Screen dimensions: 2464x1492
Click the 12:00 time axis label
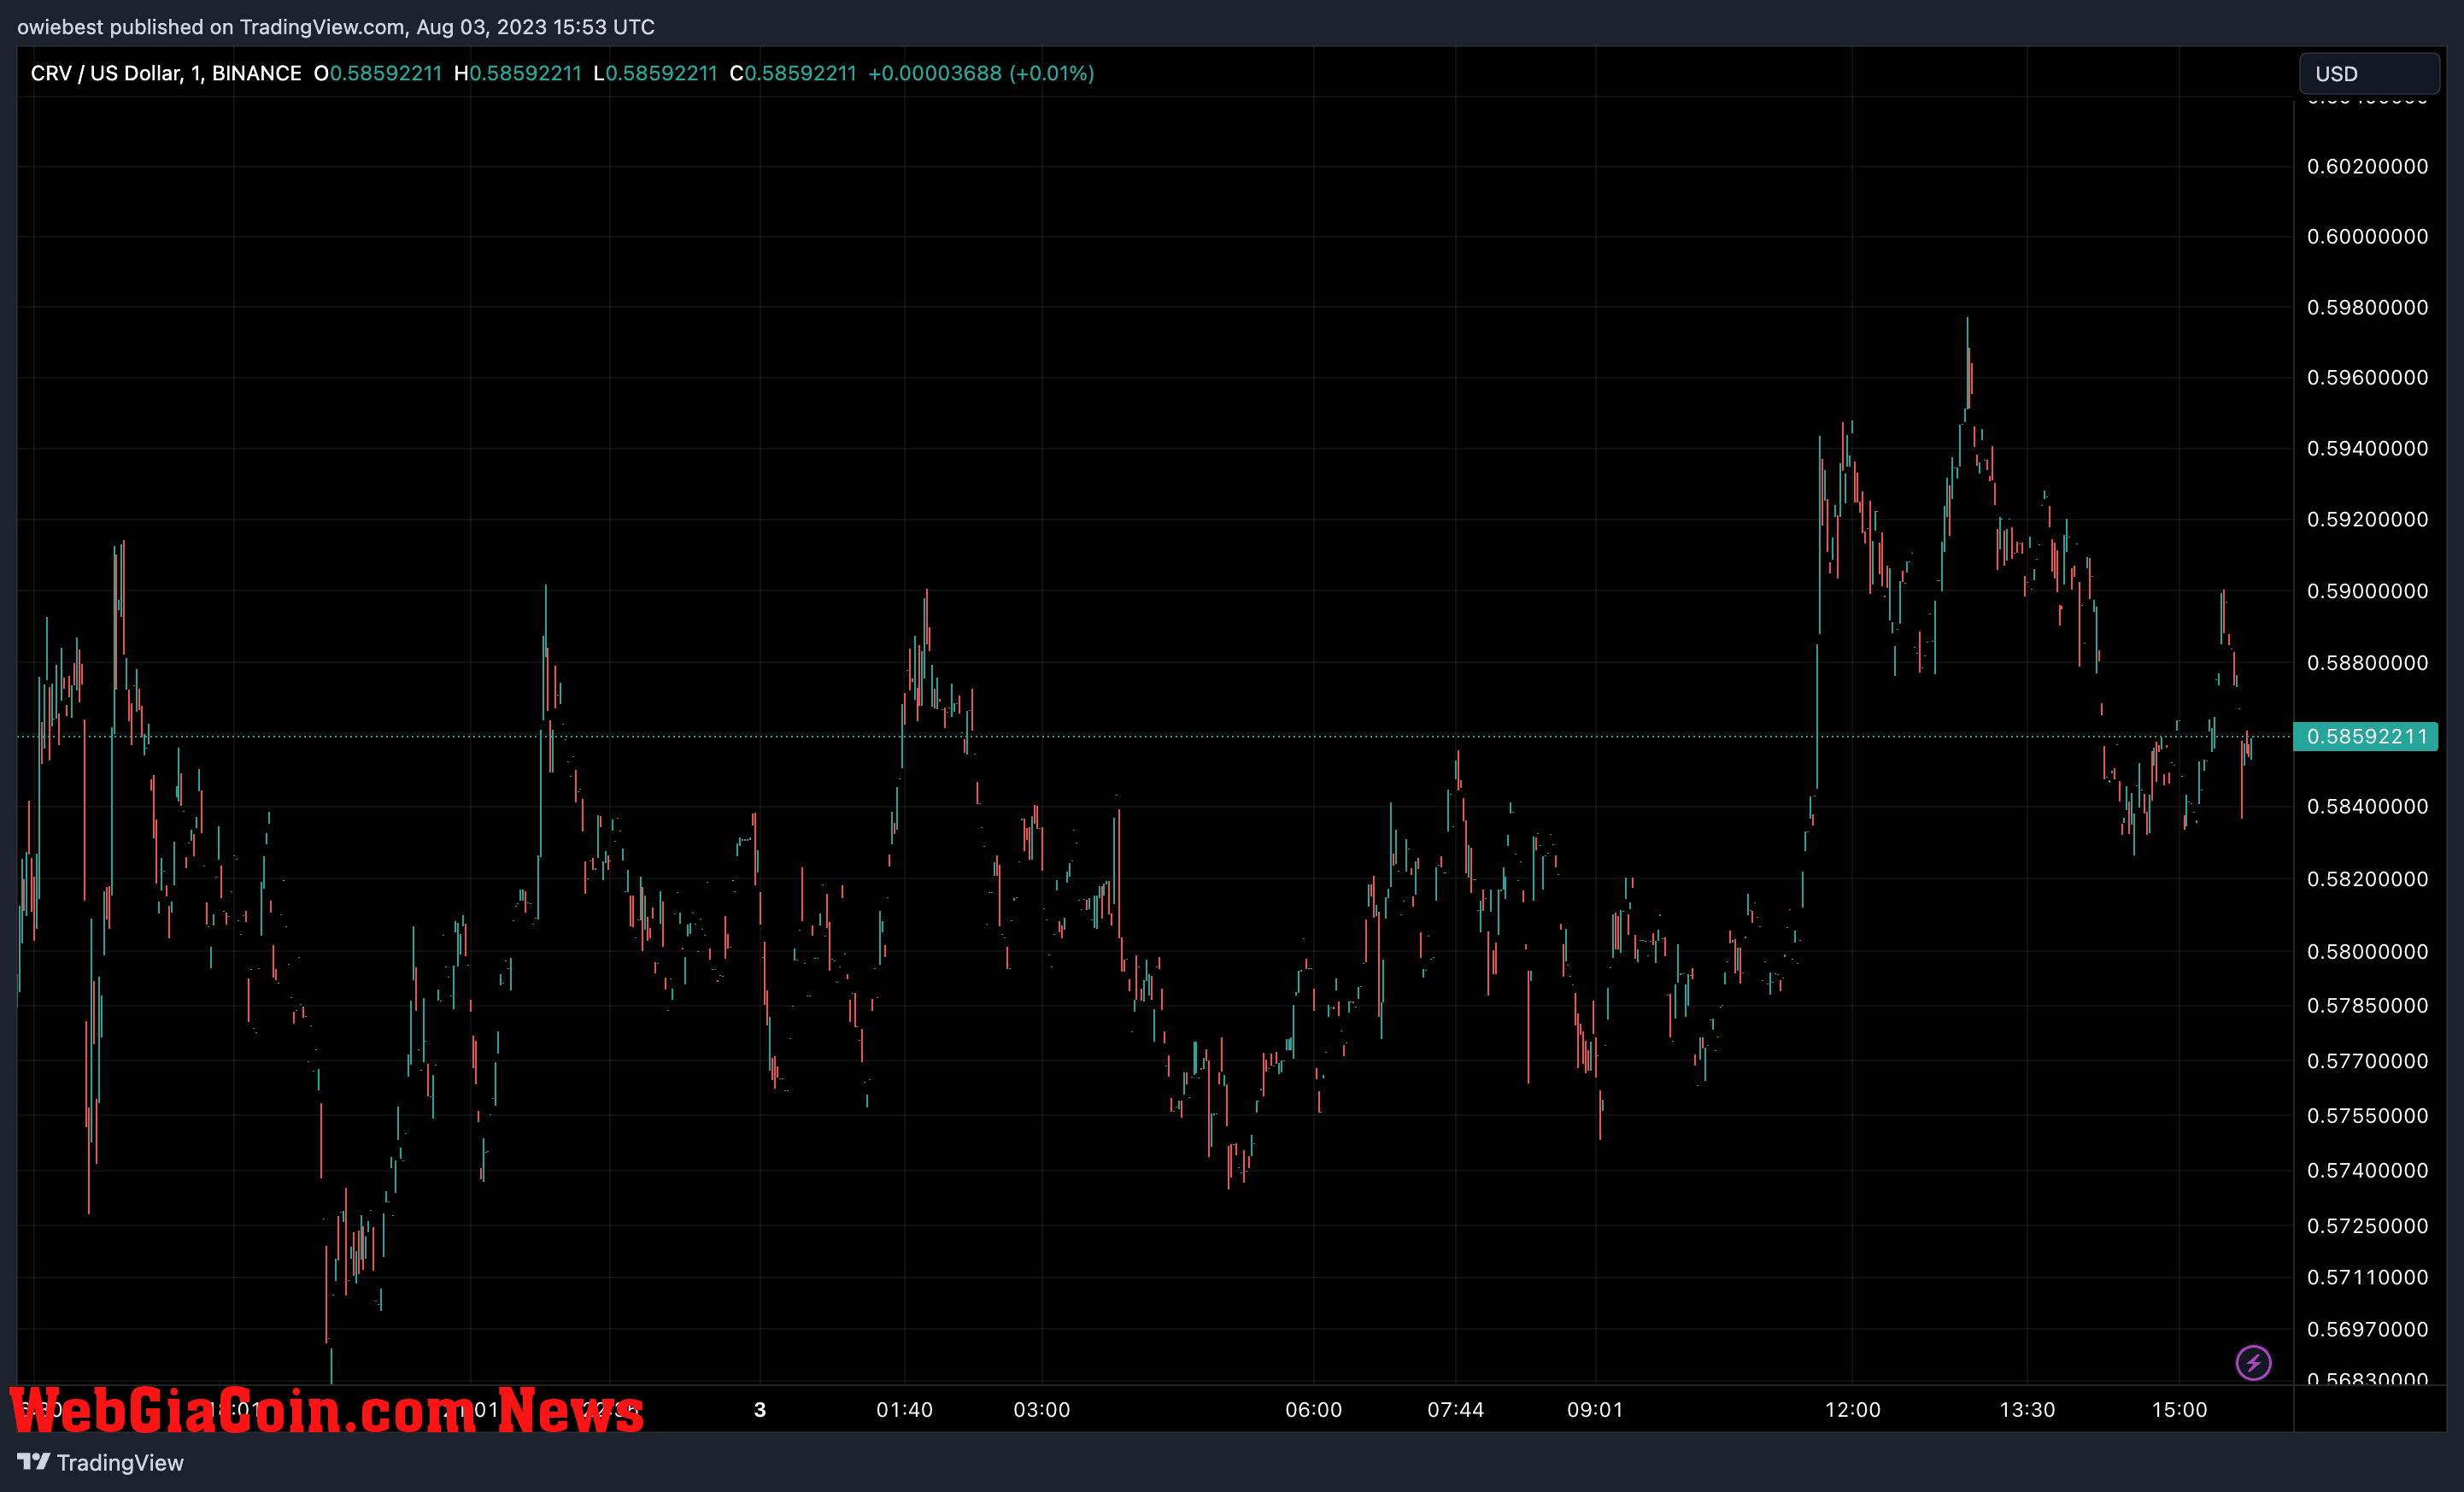[x=1852, y=1410]
